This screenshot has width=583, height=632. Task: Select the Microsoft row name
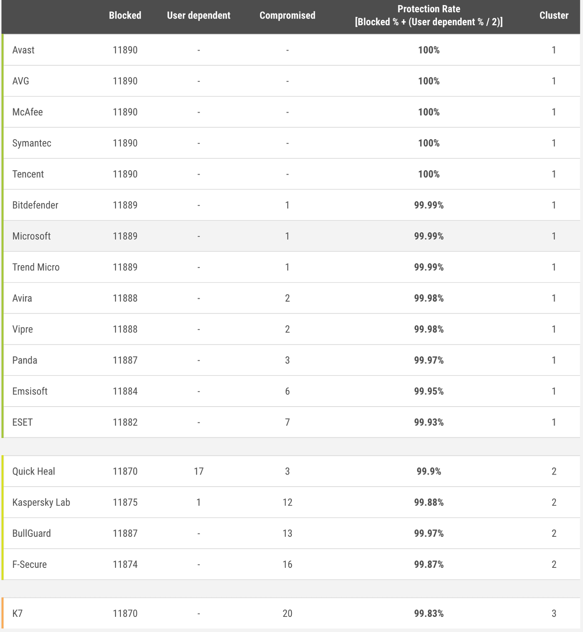tap(31, 236)
